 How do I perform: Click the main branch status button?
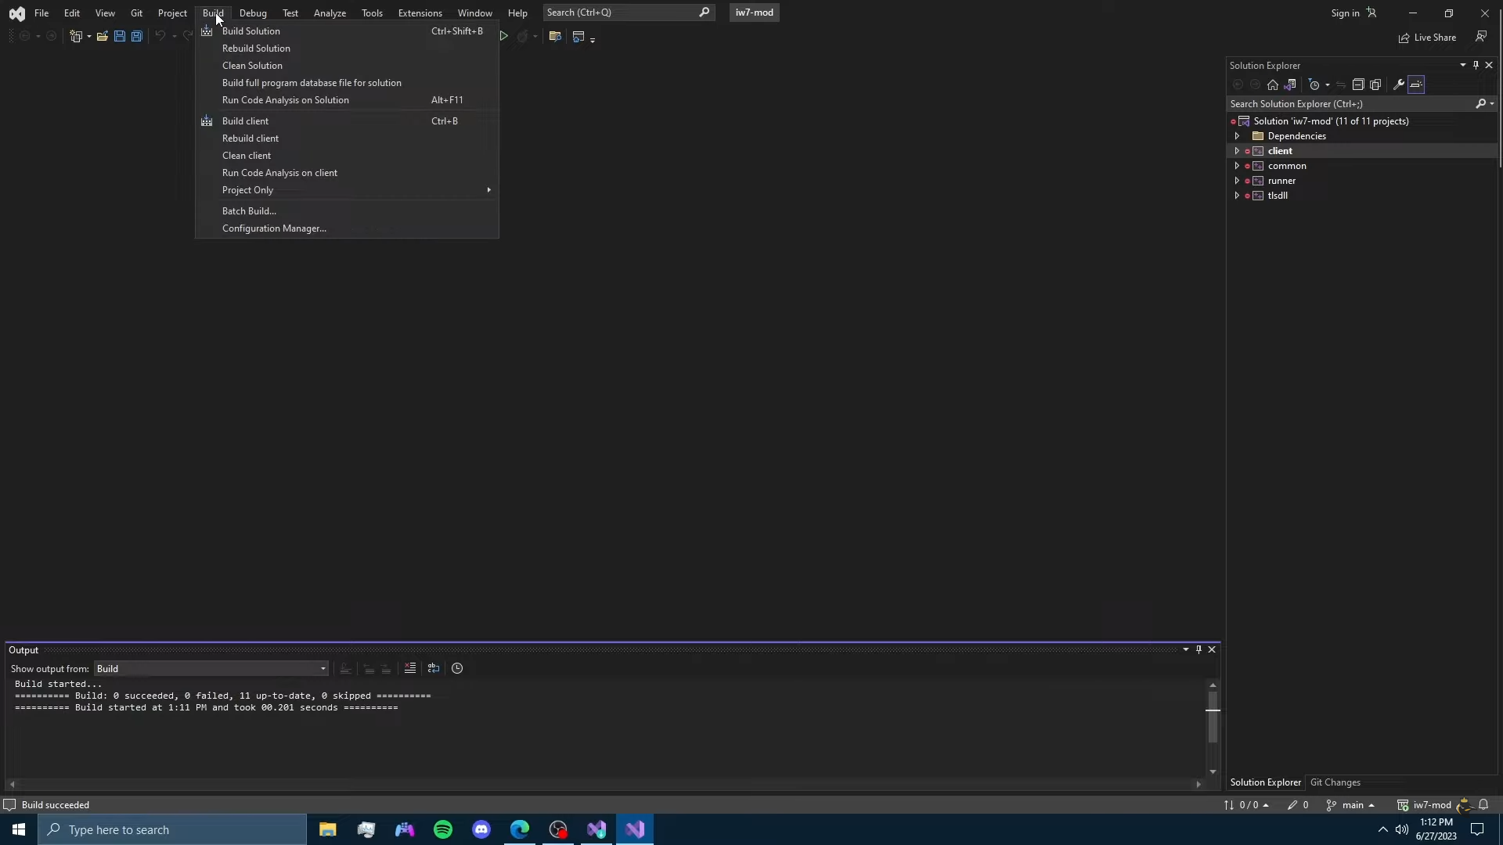point(1351,805)
